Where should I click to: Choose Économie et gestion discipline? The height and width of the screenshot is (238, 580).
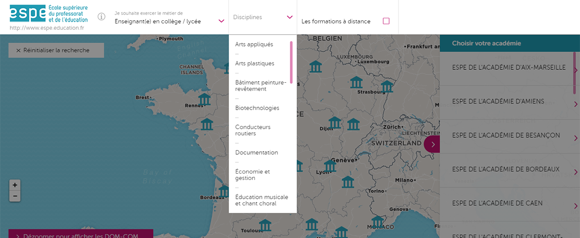(x=253, y=175)
